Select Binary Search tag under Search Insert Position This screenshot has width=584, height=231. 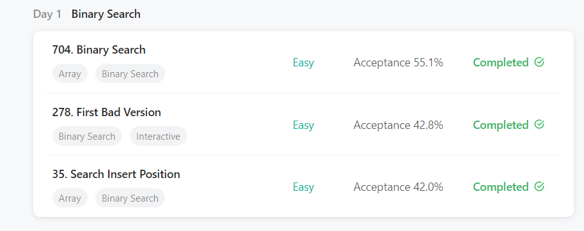(130, 198)
